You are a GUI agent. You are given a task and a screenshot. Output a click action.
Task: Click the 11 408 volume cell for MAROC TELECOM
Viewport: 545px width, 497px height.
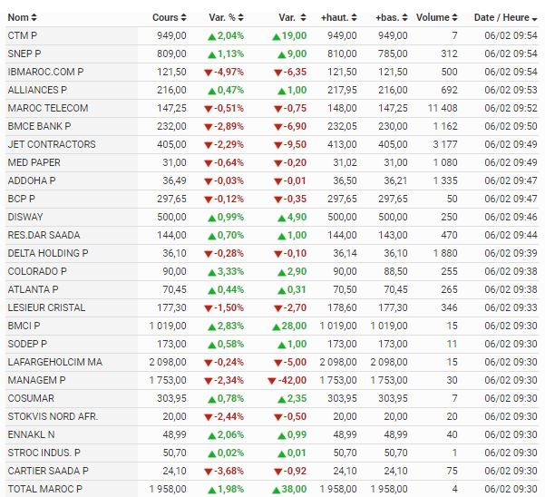(442, 108)
